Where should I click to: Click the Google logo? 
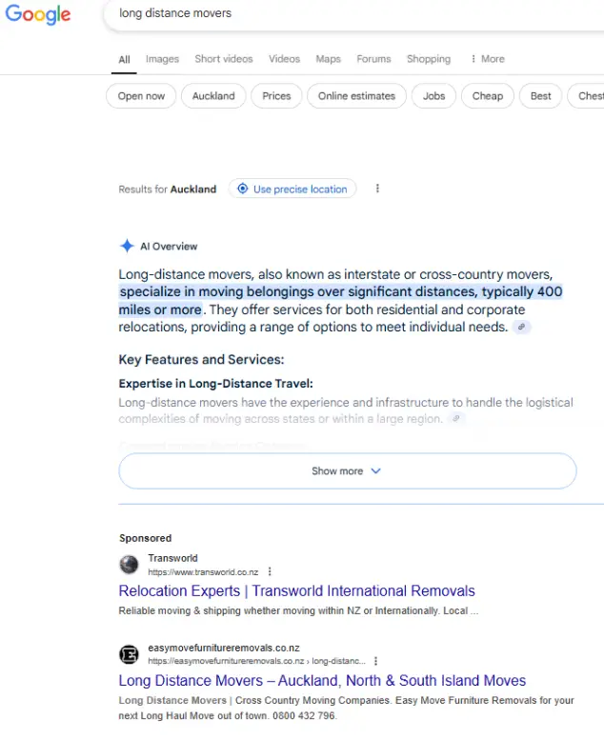38,14
